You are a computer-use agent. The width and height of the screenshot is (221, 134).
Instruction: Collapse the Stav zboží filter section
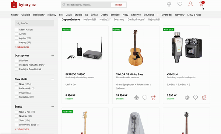pyautogui.click(x=53, y=79)
